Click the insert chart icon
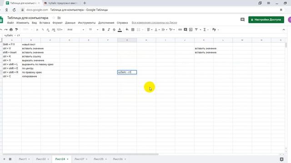The height and width of the screenshot is (163, 291). 191,29
